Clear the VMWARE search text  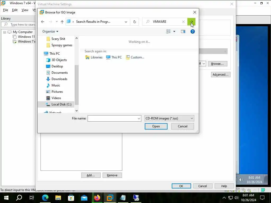tap(183, 22)
